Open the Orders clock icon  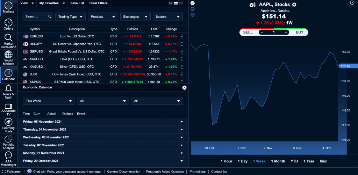coord(8,22)
